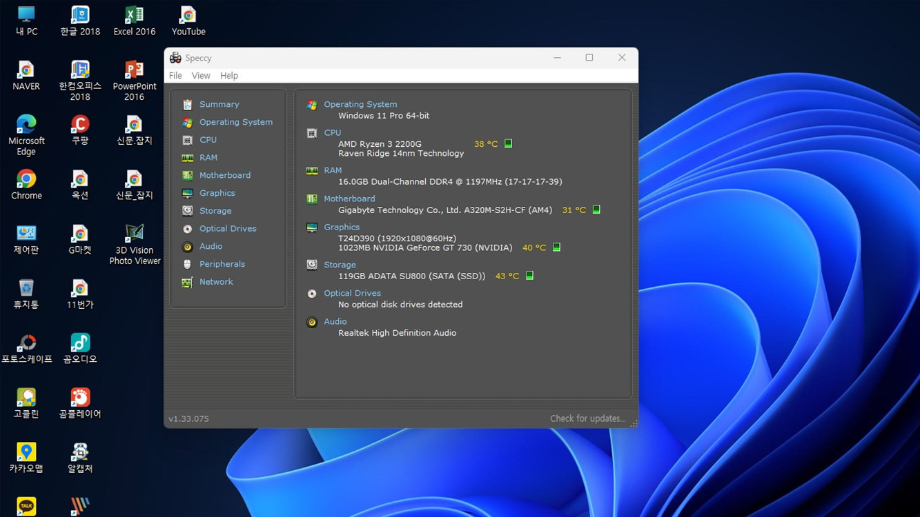Screen dimensions: 920x517
Task: Select the 제어판 control panel icon
Action: click(26, 240)
